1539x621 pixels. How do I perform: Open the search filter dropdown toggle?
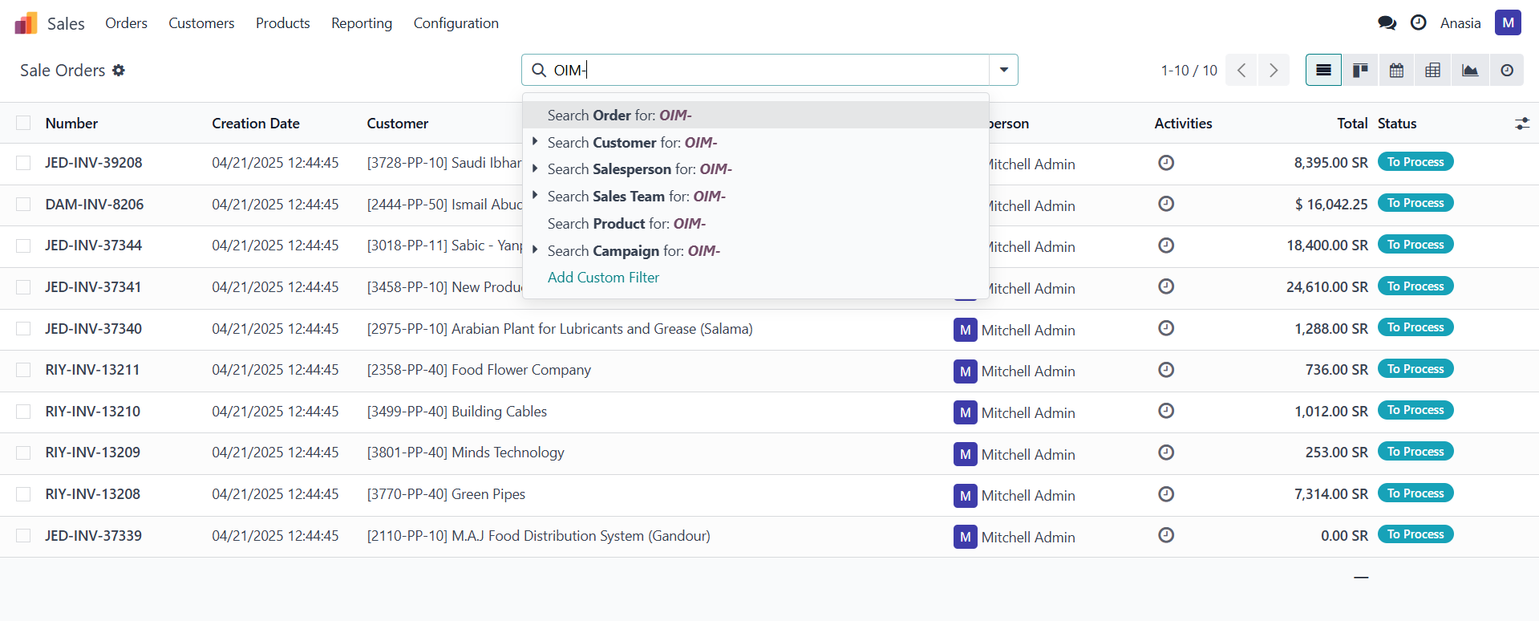(1003, 70)
